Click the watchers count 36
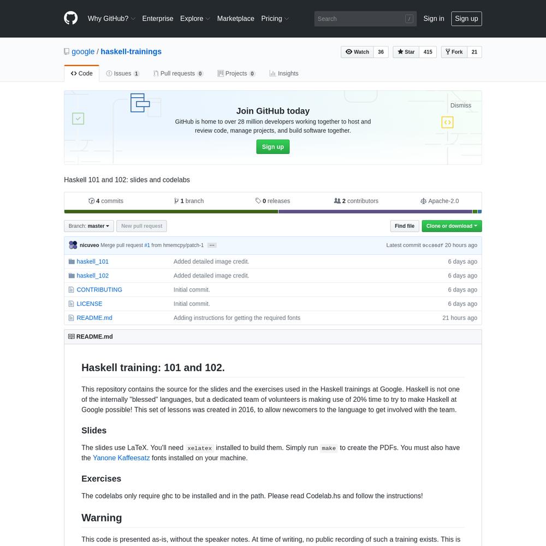 [x=381, y=52]
